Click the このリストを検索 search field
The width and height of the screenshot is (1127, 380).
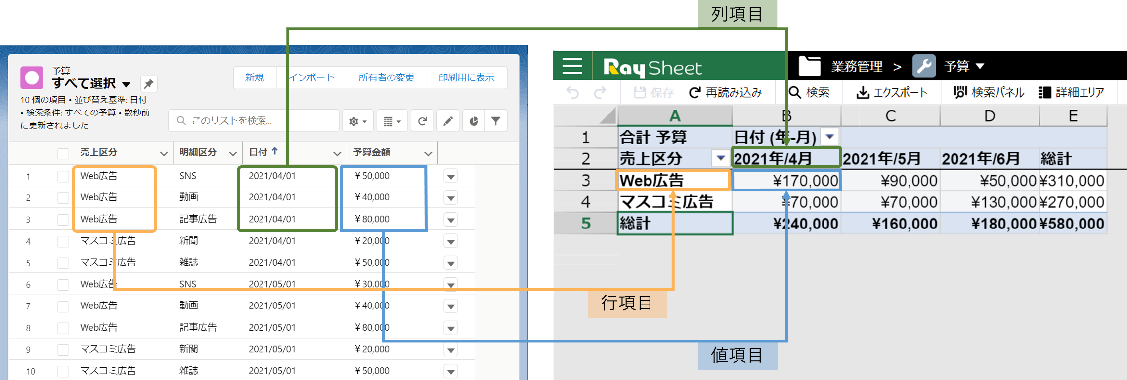pos(254,121)
